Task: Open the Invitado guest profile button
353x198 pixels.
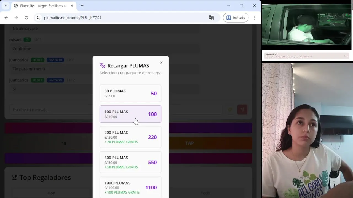Action: click(x=236, y=18)
